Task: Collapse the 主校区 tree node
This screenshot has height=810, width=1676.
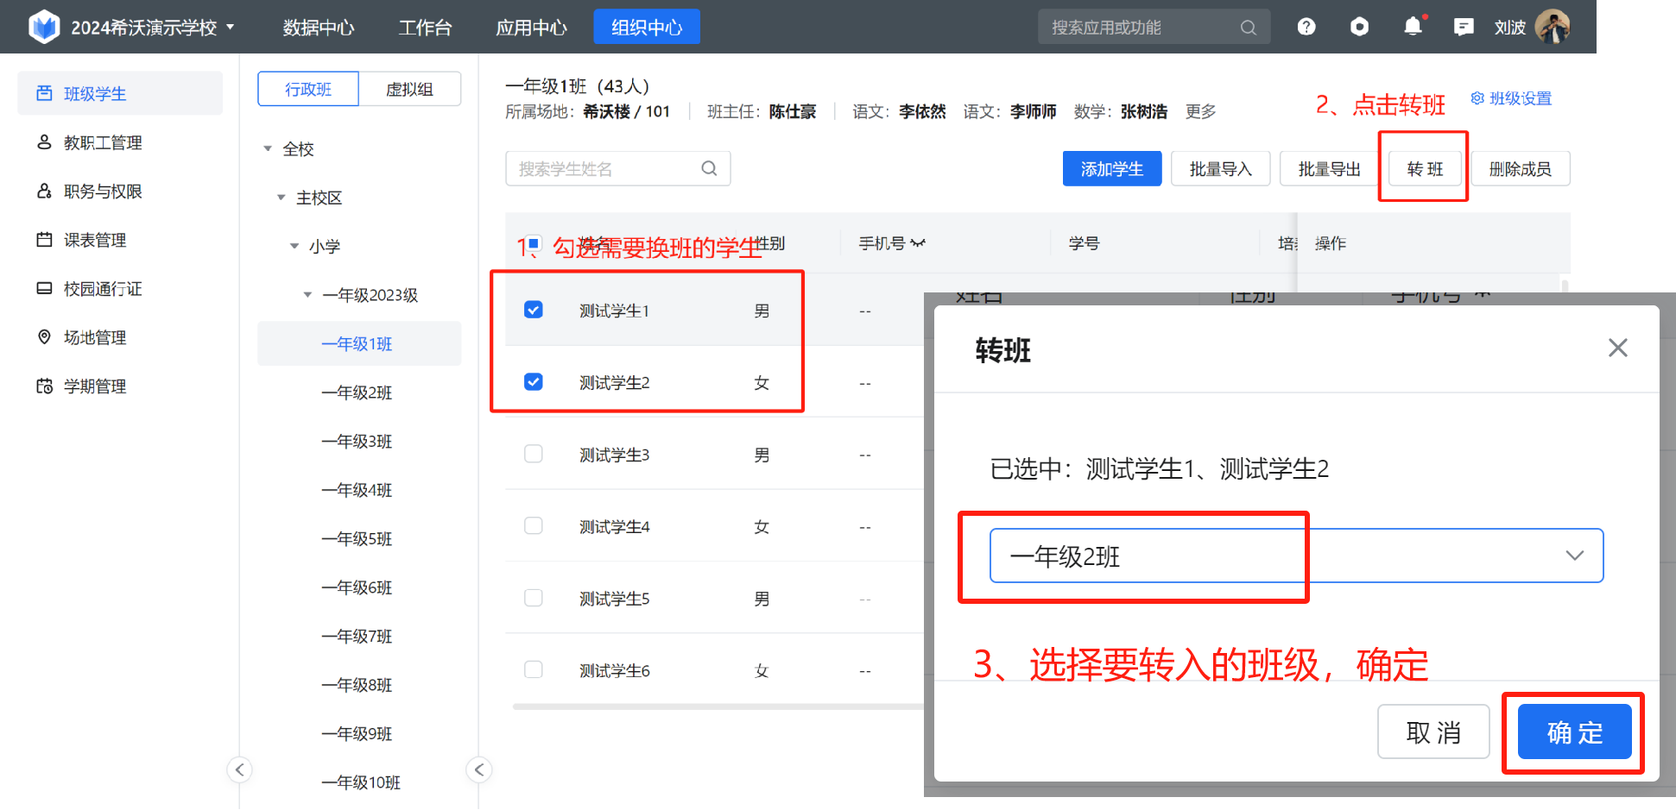Action: pyautogui.click(x=281, y=198)
